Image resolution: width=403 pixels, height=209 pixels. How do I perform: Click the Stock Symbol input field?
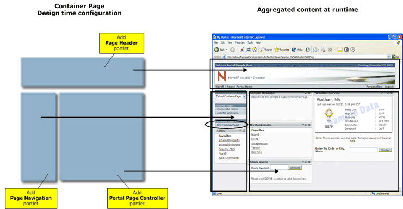tap(279, 168)
